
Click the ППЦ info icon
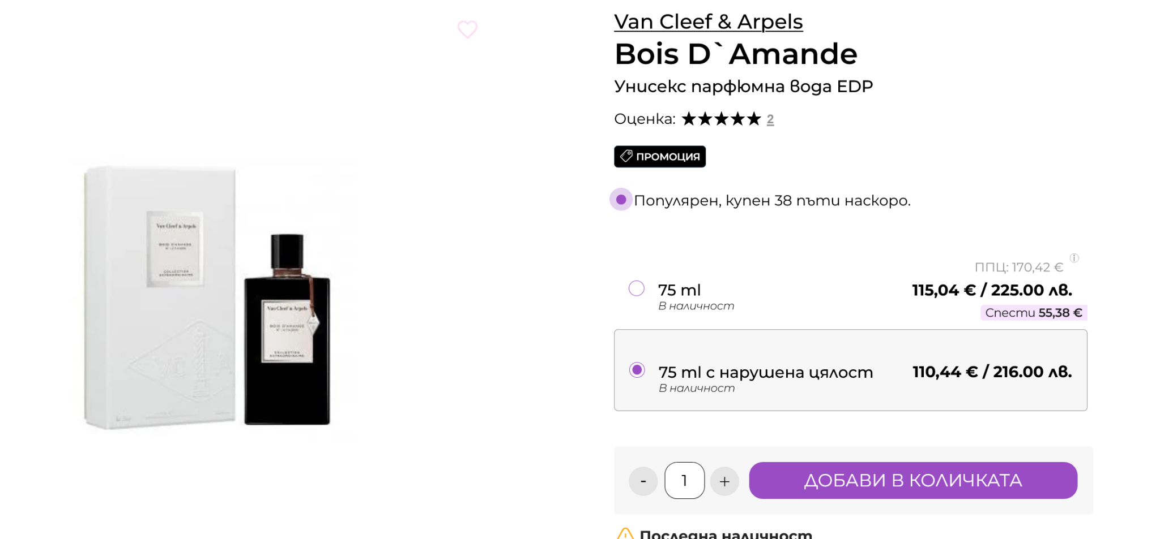(1074, 258)
